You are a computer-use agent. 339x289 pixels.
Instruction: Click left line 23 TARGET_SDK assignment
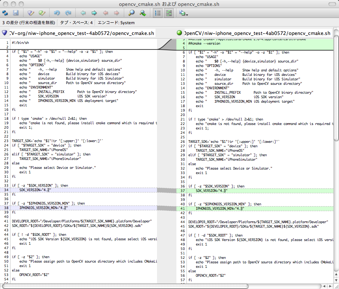point(57,141)
